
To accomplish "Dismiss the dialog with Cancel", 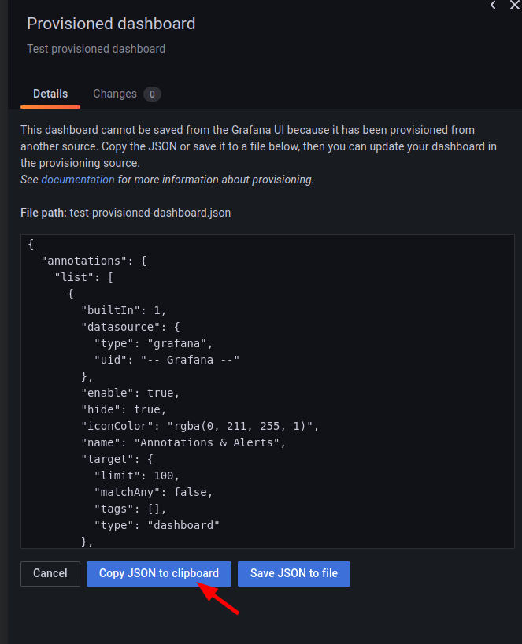I will coord(50,573).
